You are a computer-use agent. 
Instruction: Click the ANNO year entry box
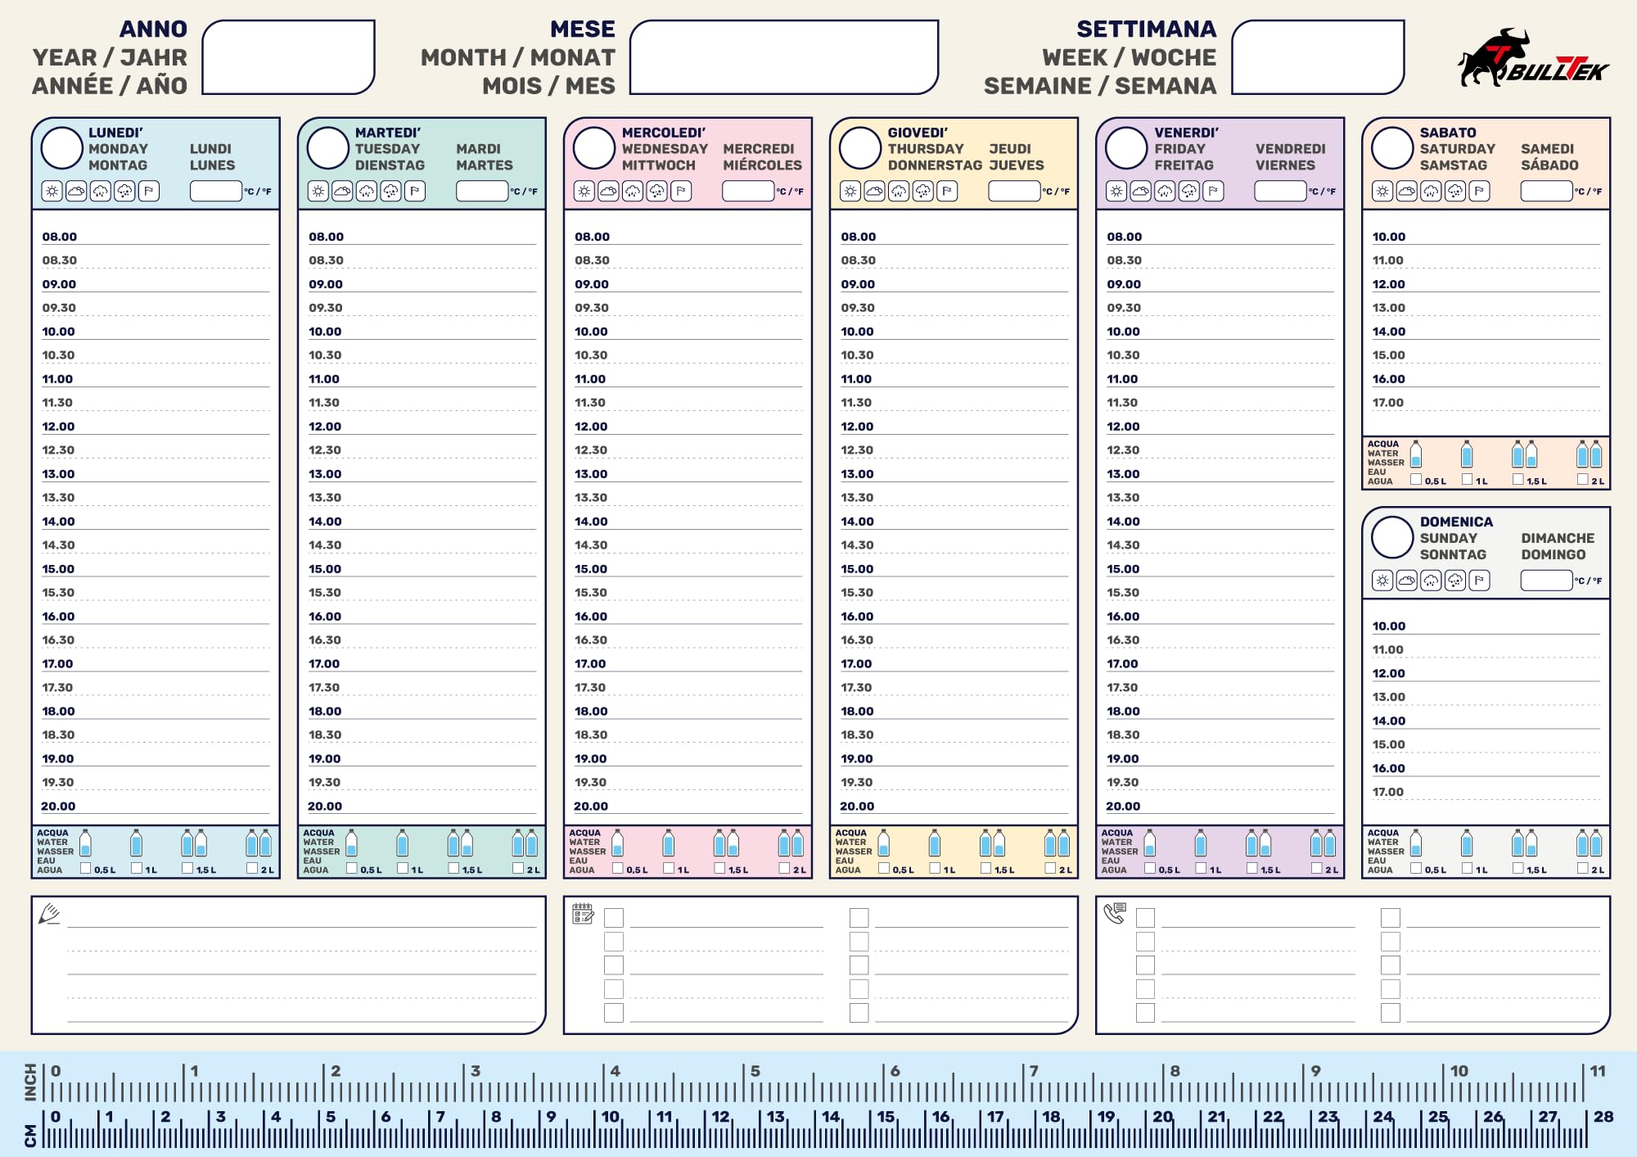click(289, 57)
